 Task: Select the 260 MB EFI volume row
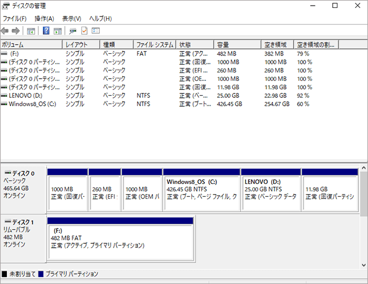(x=169, y=70)
